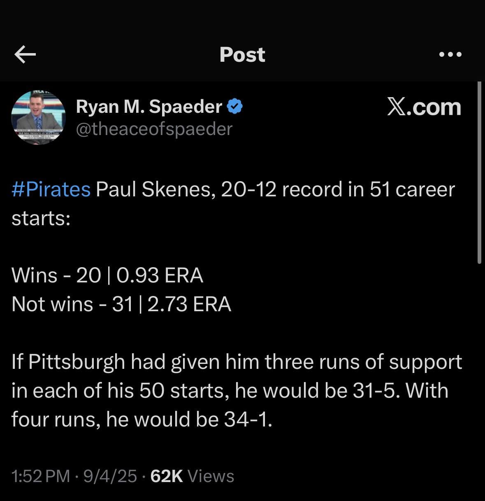Open the @theaceofspaeder handle
485x501 pixels.
point(154,129)
